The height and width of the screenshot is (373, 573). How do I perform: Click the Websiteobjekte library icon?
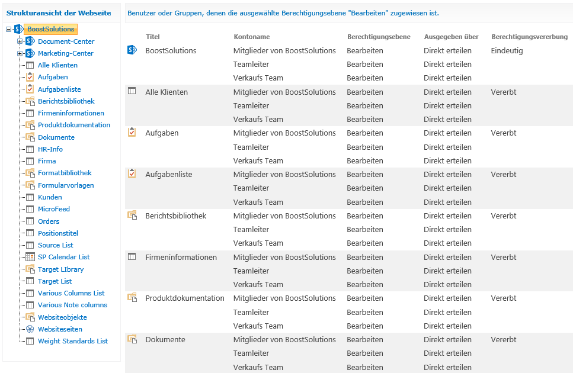[30, 317]
